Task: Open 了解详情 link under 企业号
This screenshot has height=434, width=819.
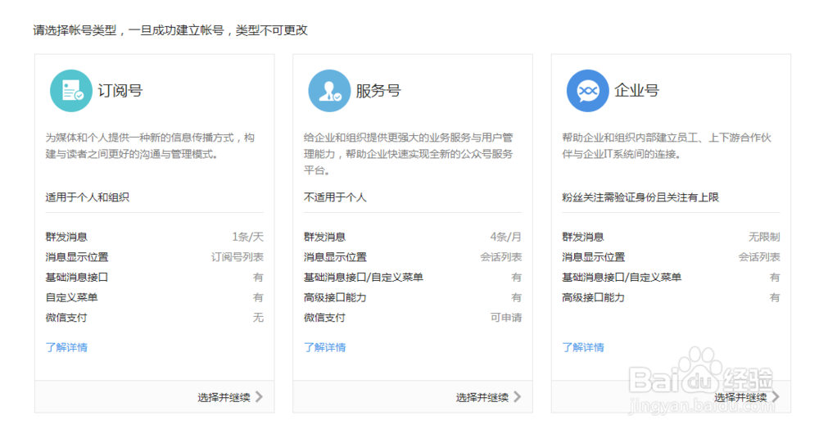Action: point(583,347)
